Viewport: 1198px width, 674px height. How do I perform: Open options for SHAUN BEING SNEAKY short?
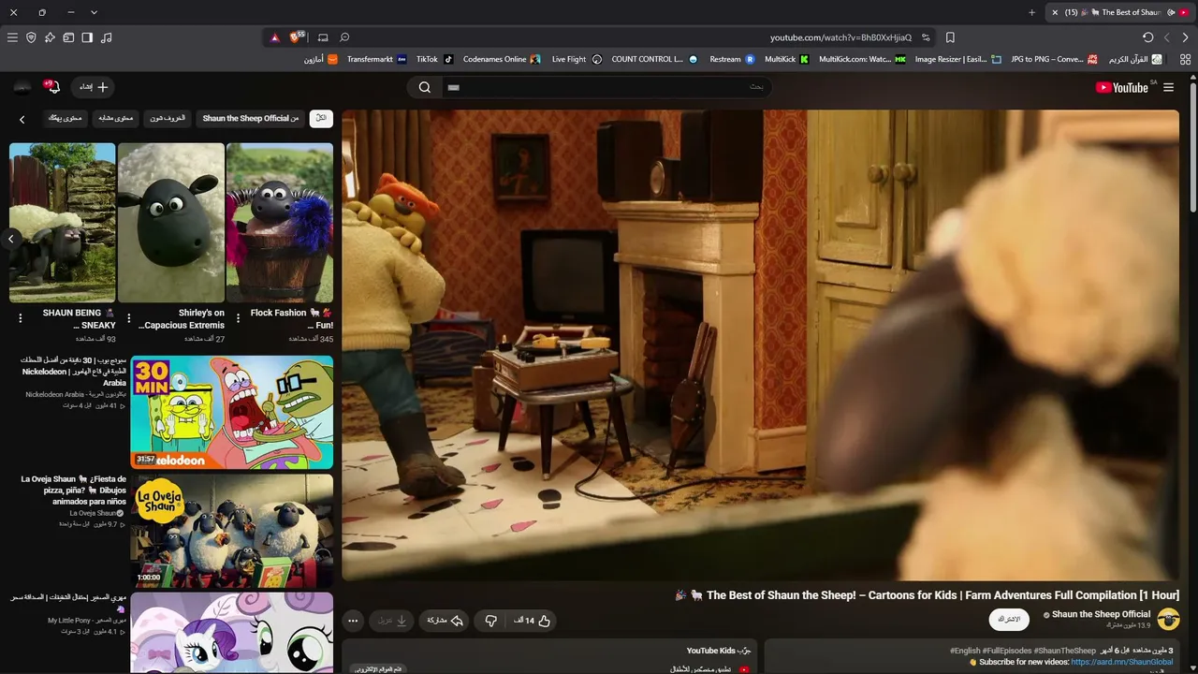tap(21, 318)
